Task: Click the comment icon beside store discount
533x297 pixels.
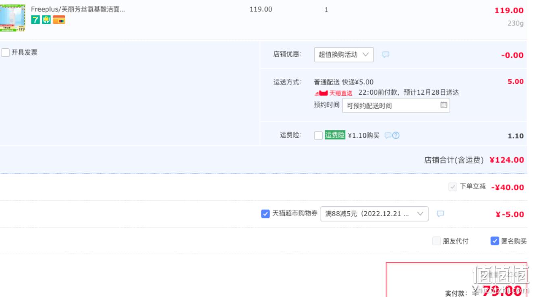Action: click(386, 55)
